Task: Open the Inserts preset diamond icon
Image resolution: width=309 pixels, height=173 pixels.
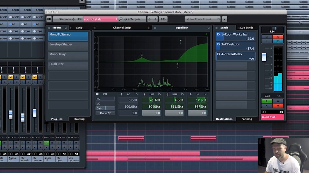Action: click(66, 28)
